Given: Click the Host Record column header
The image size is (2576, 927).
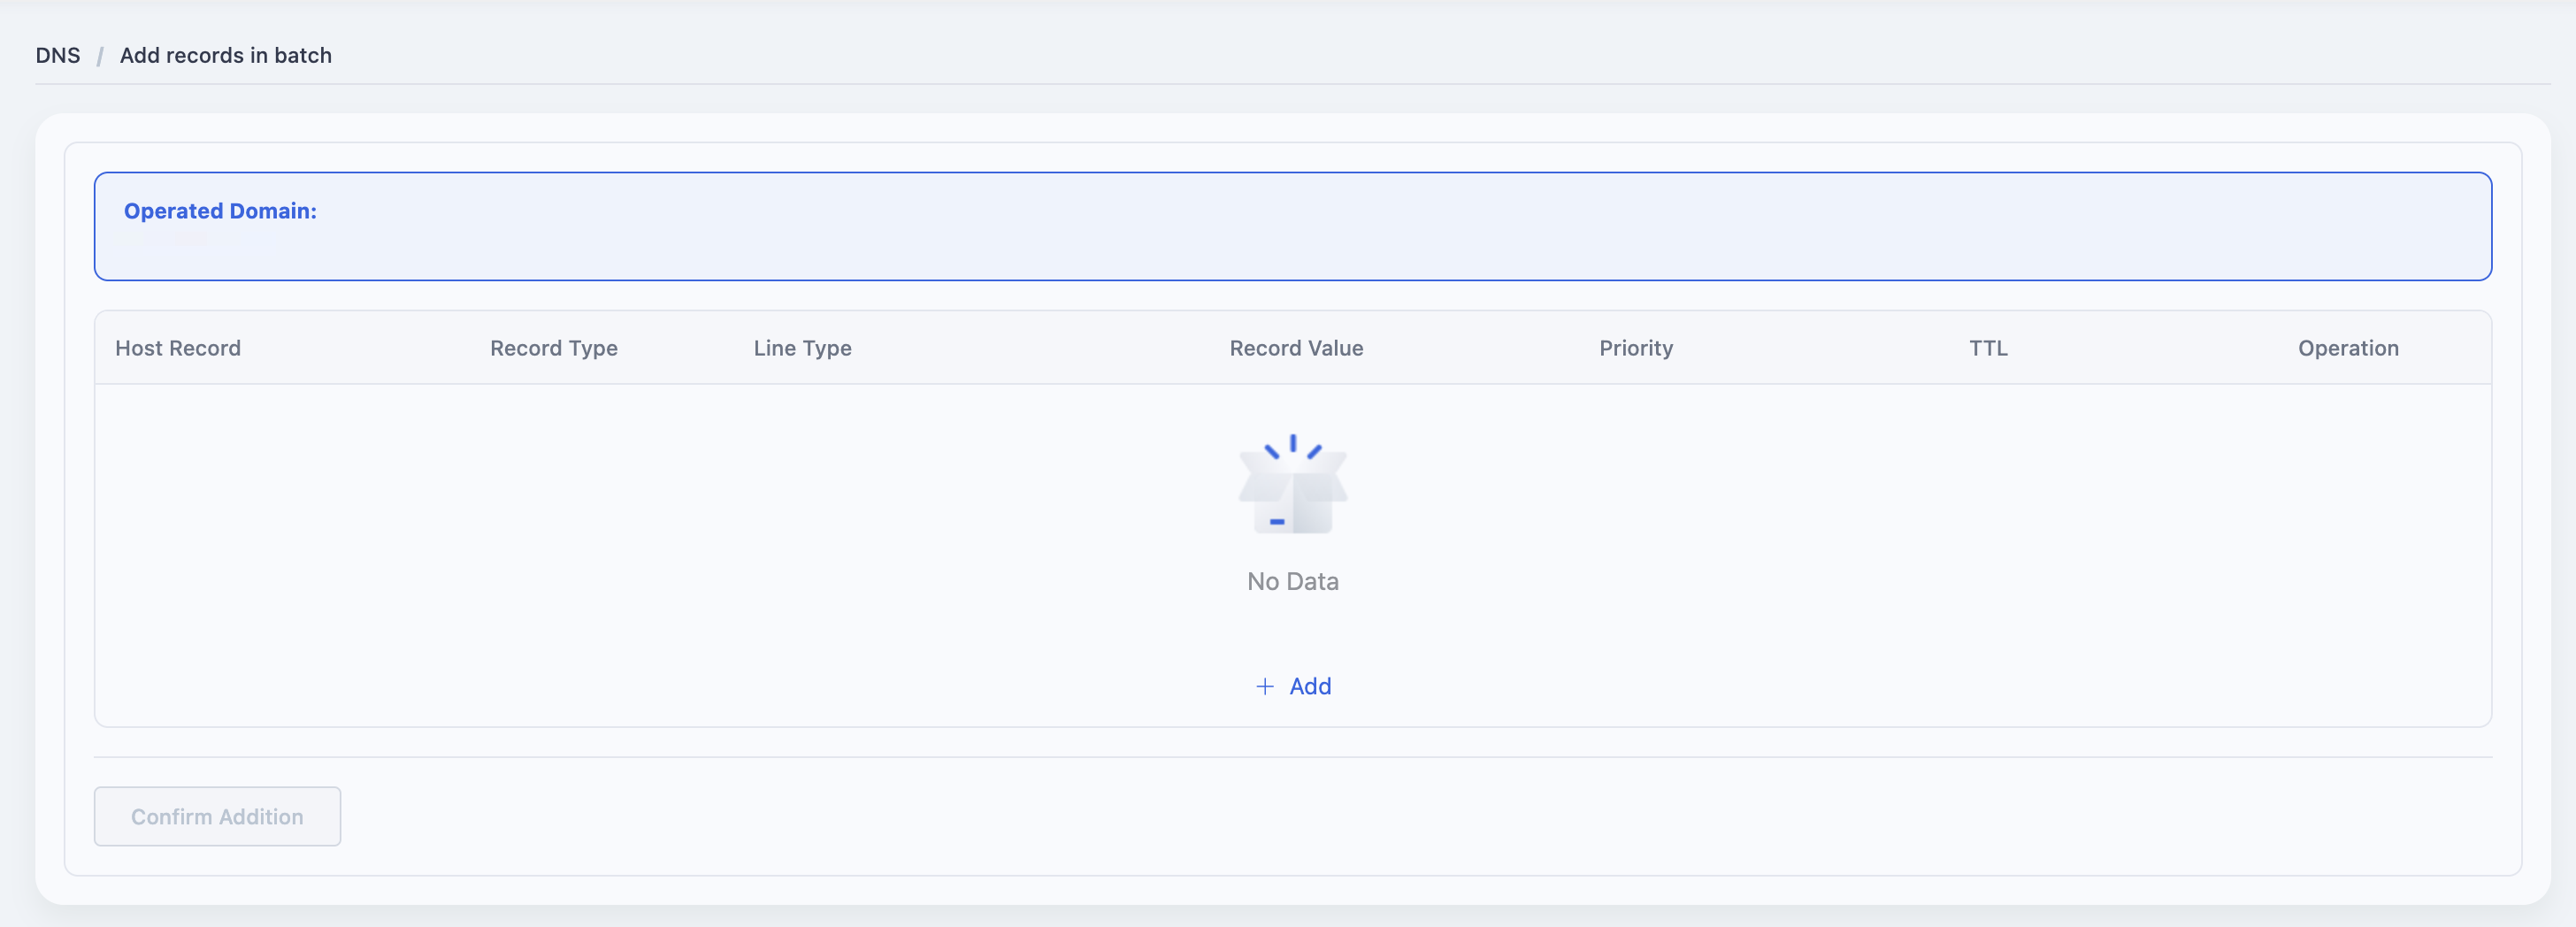Looking at the screenshot, I should (x=178, y=348).
